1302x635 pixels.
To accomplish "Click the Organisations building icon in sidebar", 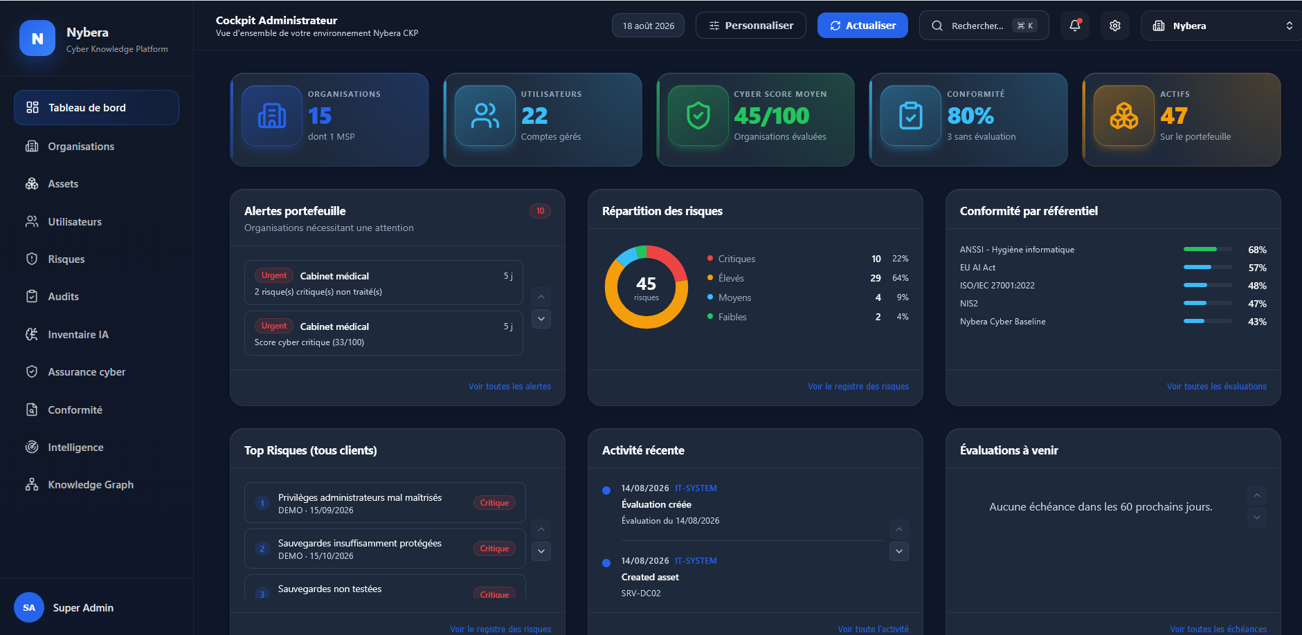I will [x=32, y=146].
